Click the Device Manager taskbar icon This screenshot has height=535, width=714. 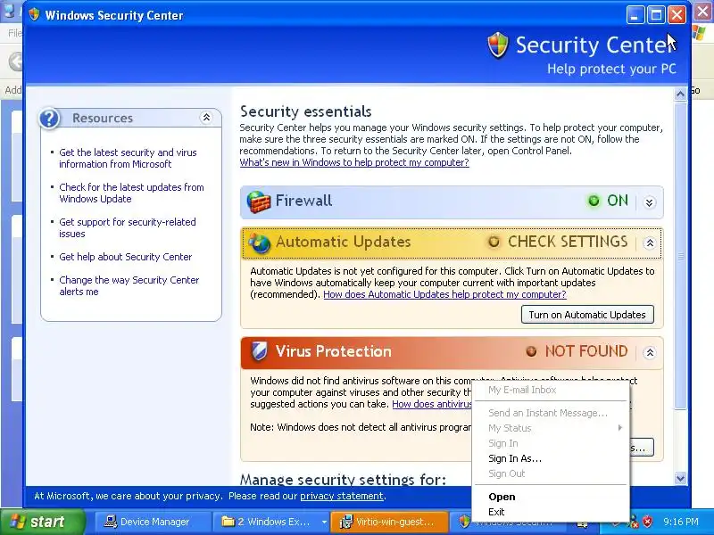[x=110, y=522]
